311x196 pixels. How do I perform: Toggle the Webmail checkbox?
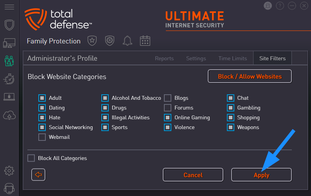pos(42,137)
